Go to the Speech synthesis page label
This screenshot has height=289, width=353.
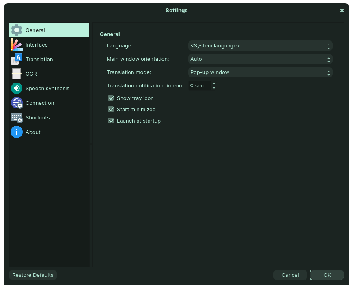[x=47, y=88]
